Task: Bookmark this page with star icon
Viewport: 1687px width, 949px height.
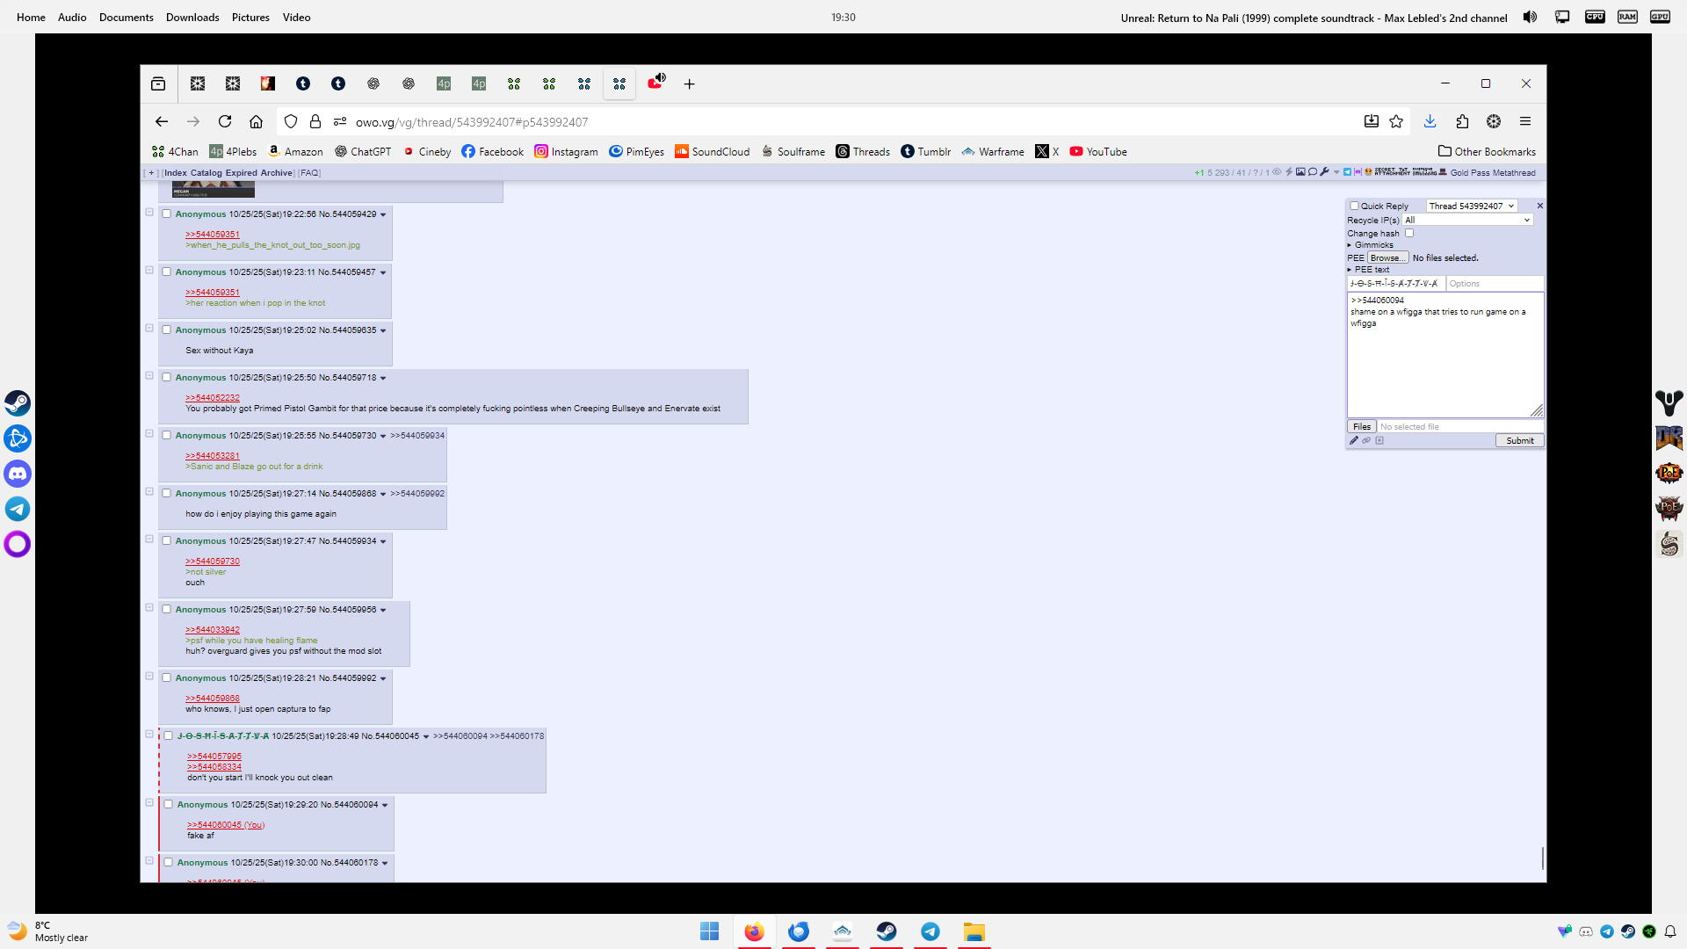Action: (x=1396, y=122)
